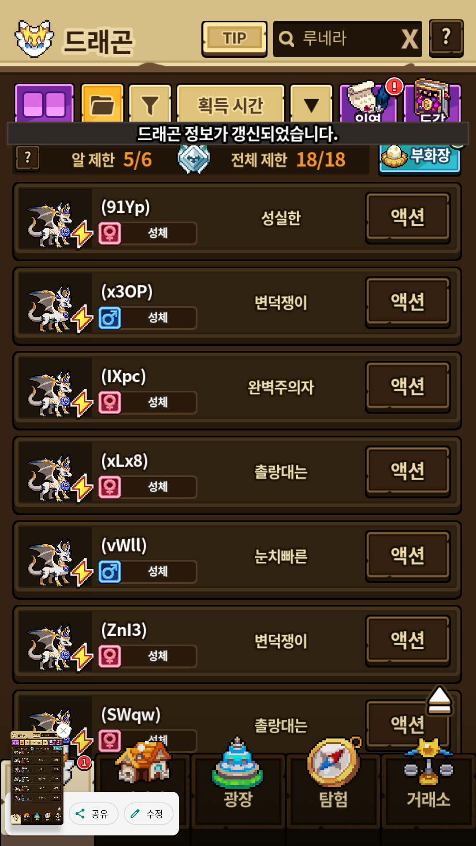476x846 pixels.
Task: Open the orange folder icon
Action: [x=102, y=104]
